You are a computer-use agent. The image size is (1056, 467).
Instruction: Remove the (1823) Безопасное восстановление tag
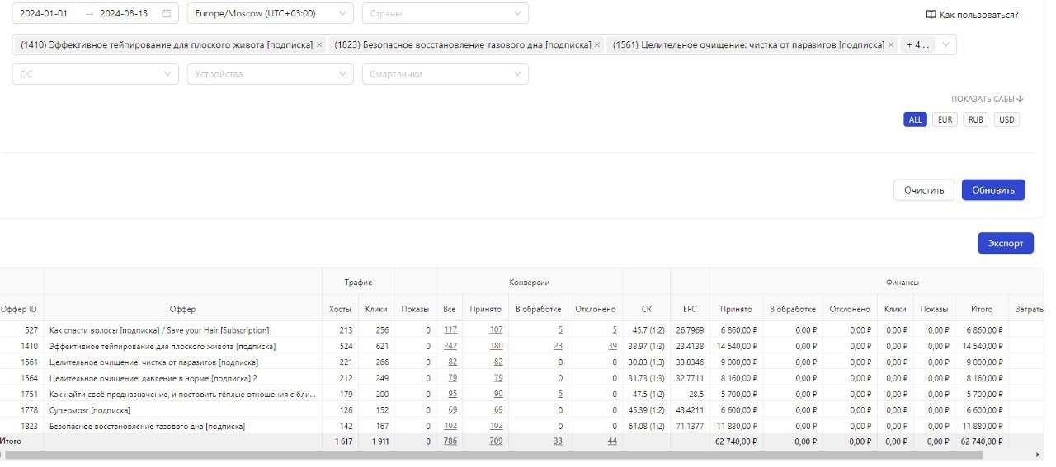(x=597, y=45)
